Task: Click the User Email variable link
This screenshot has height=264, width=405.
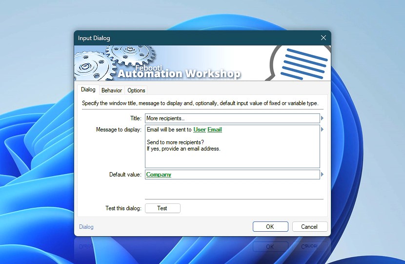Action: tap(207, 130)
